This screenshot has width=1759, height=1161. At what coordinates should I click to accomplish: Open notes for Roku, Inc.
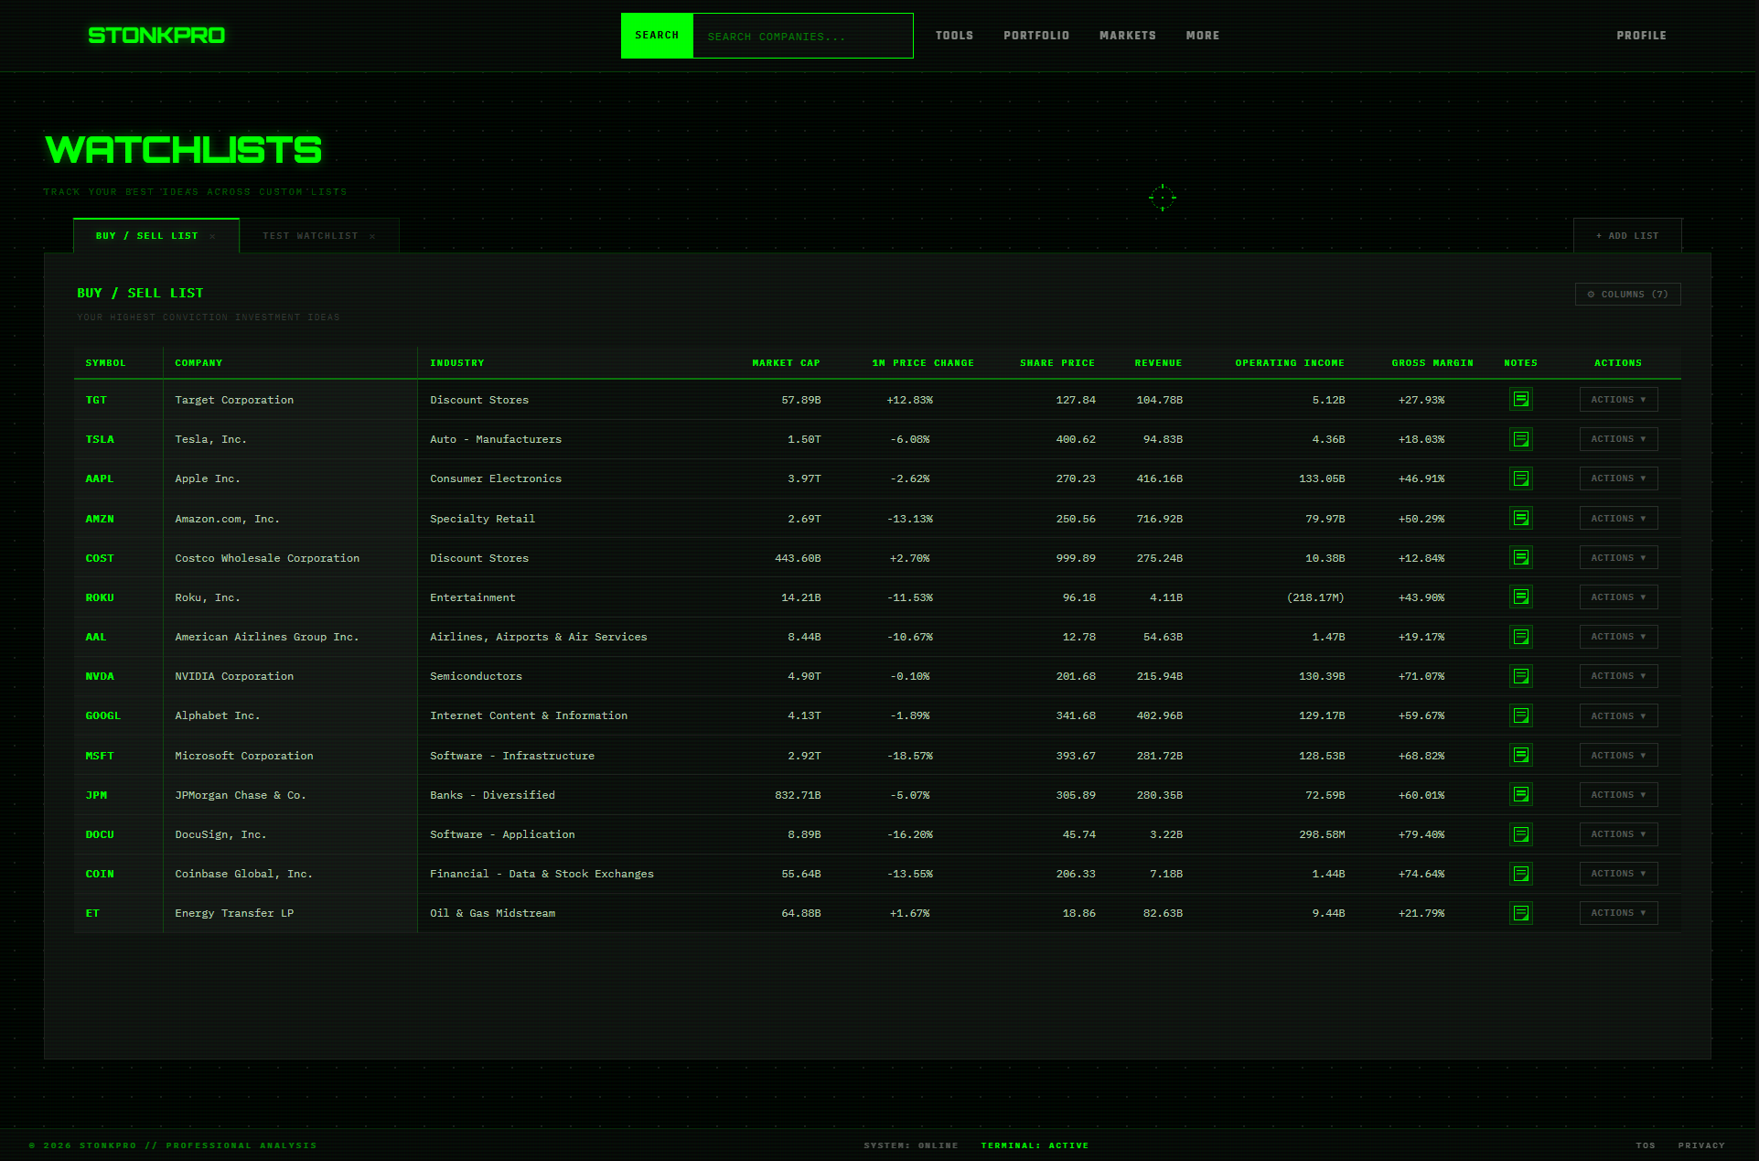pyautogui.click(x=1520, y=597)
